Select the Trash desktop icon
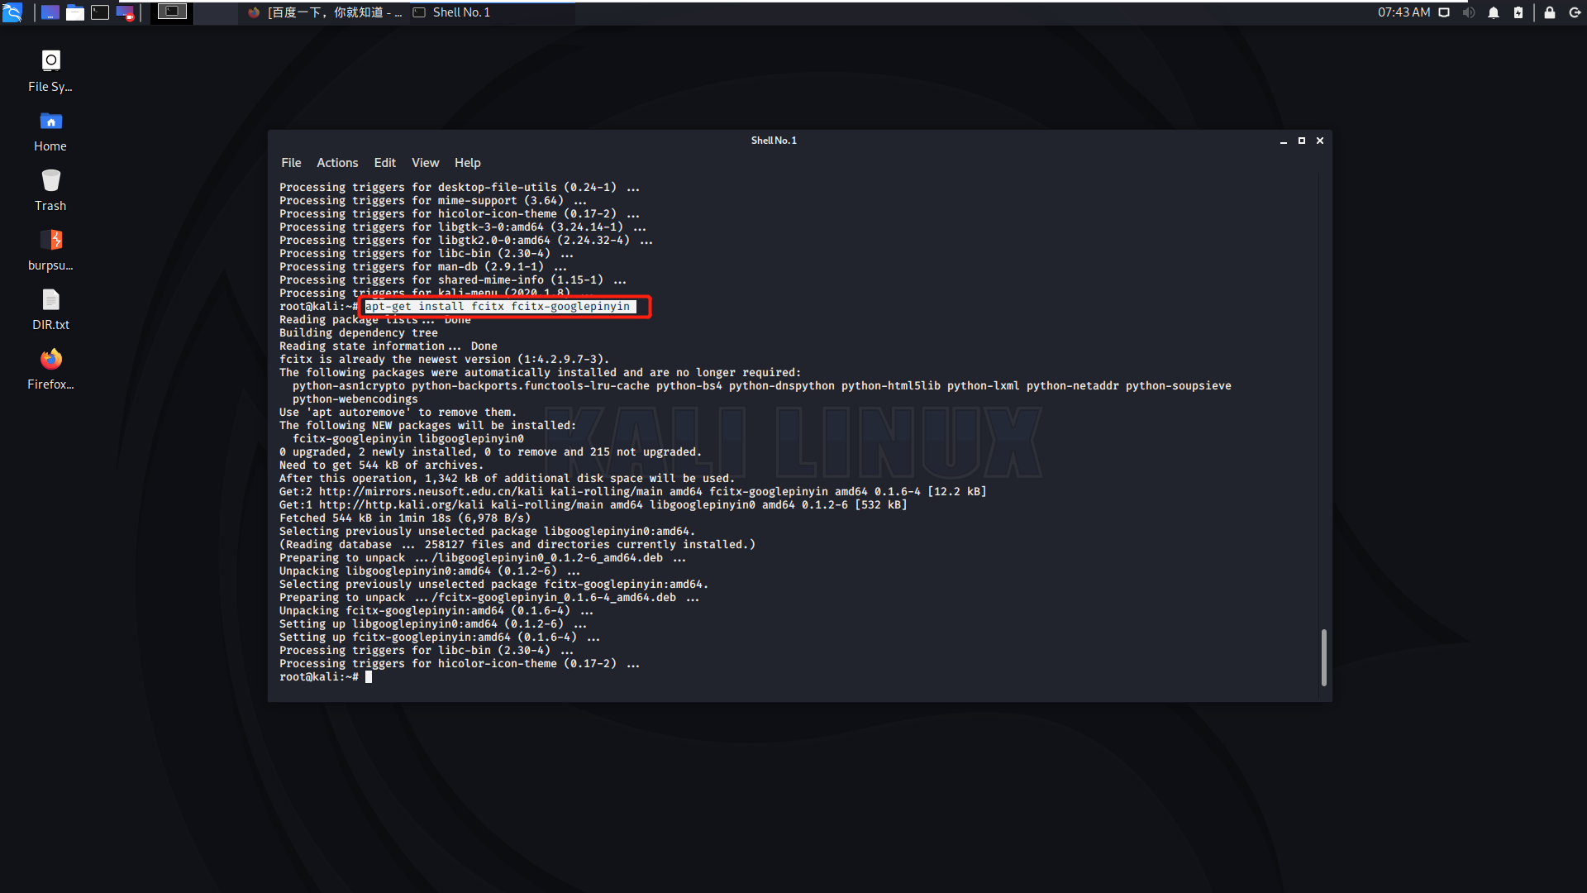This screenshot has height=893, width=1587. pos(50,191)
